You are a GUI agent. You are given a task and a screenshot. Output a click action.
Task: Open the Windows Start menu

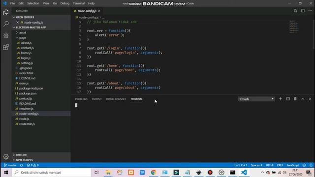(6, 173)
